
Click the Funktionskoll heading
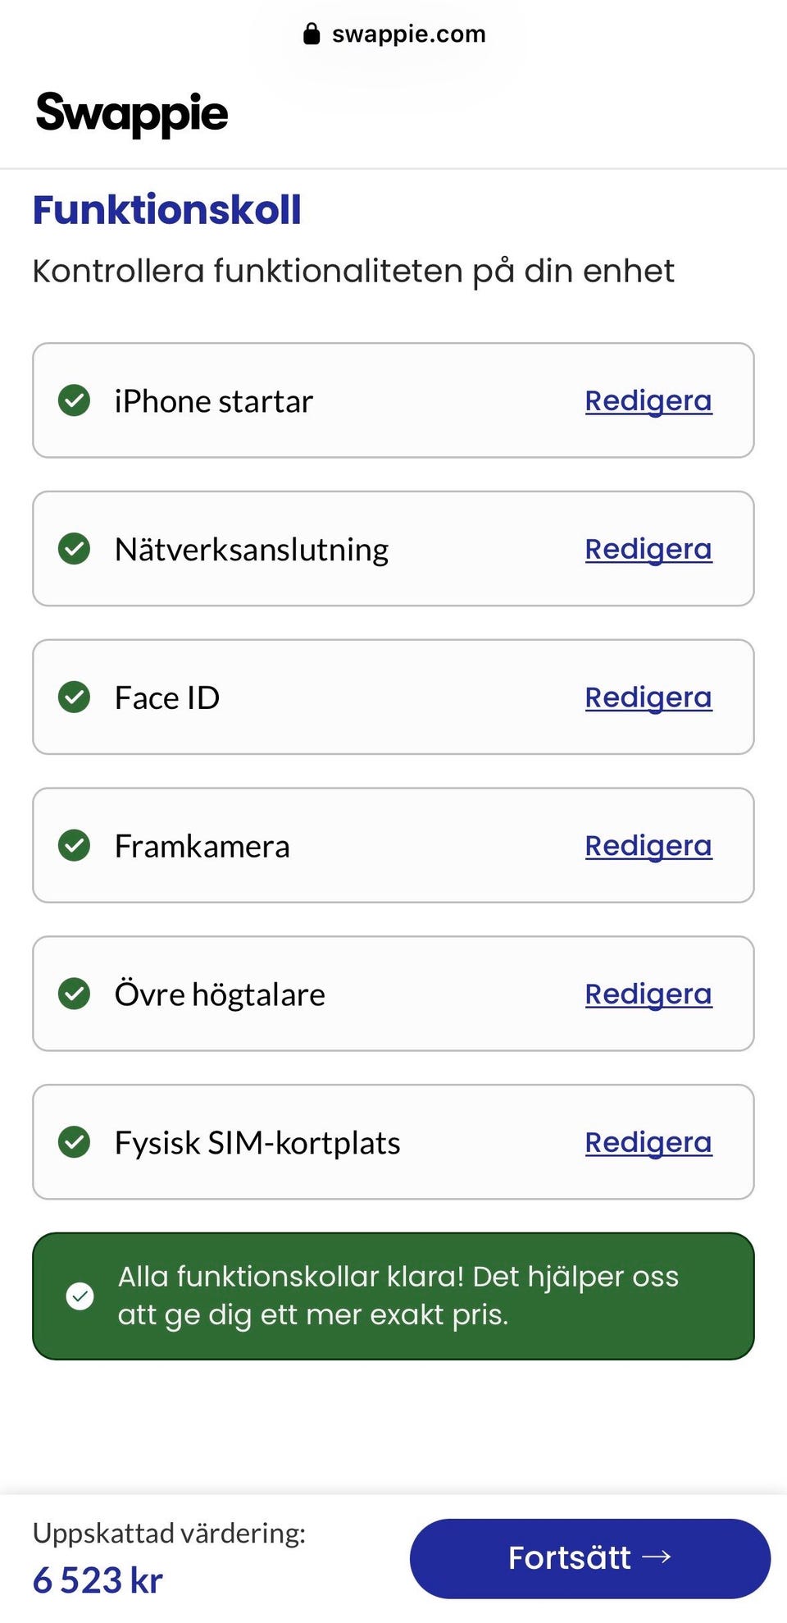(167, 210)
